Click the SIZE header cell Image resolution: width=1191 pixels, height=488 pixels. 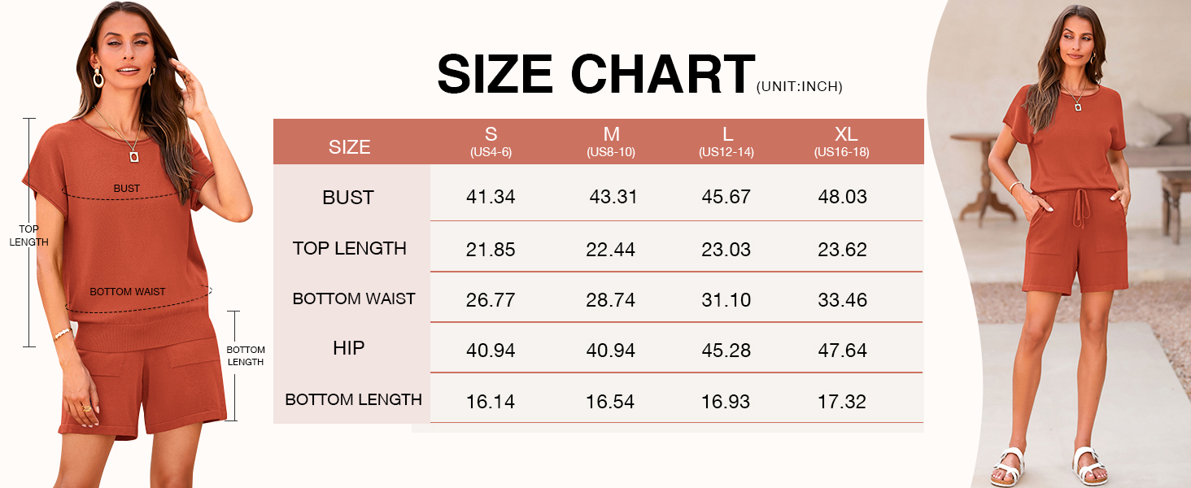(350, 147)
